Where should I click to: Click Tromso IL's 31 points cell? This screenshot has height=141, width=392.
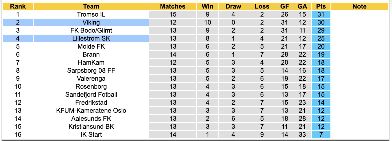[x=321, y=14]
